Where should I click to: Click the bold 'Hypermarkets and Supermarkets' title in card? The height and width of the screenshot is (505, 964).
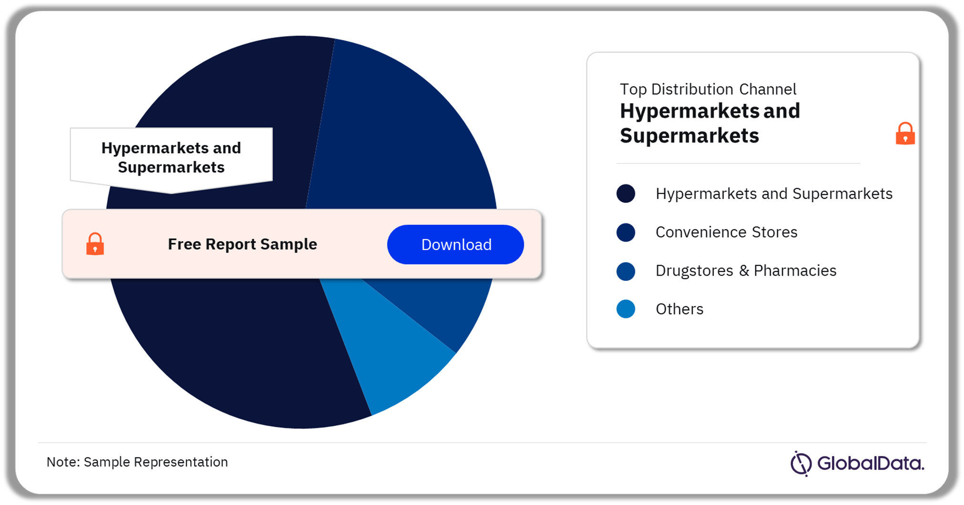[710, 123]
